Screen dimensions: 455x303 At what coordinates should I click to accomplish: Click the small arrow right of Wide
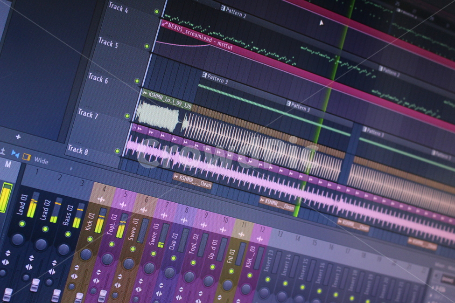click(71, 168)
